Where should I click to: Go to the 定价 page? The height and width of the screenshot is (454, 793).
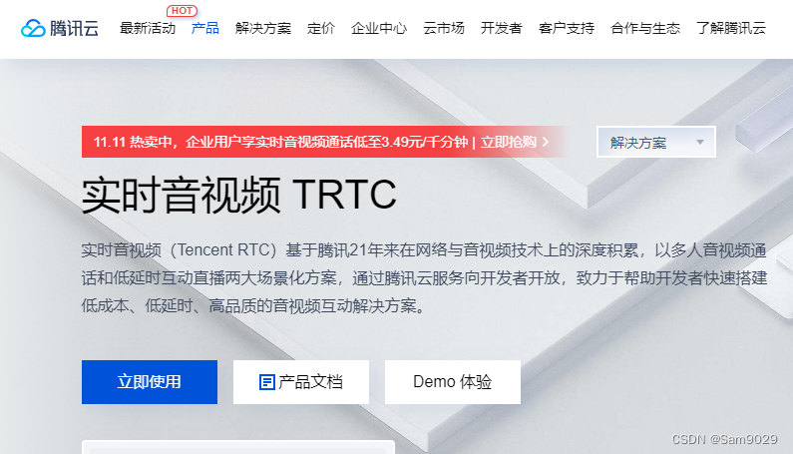(321, 28)
